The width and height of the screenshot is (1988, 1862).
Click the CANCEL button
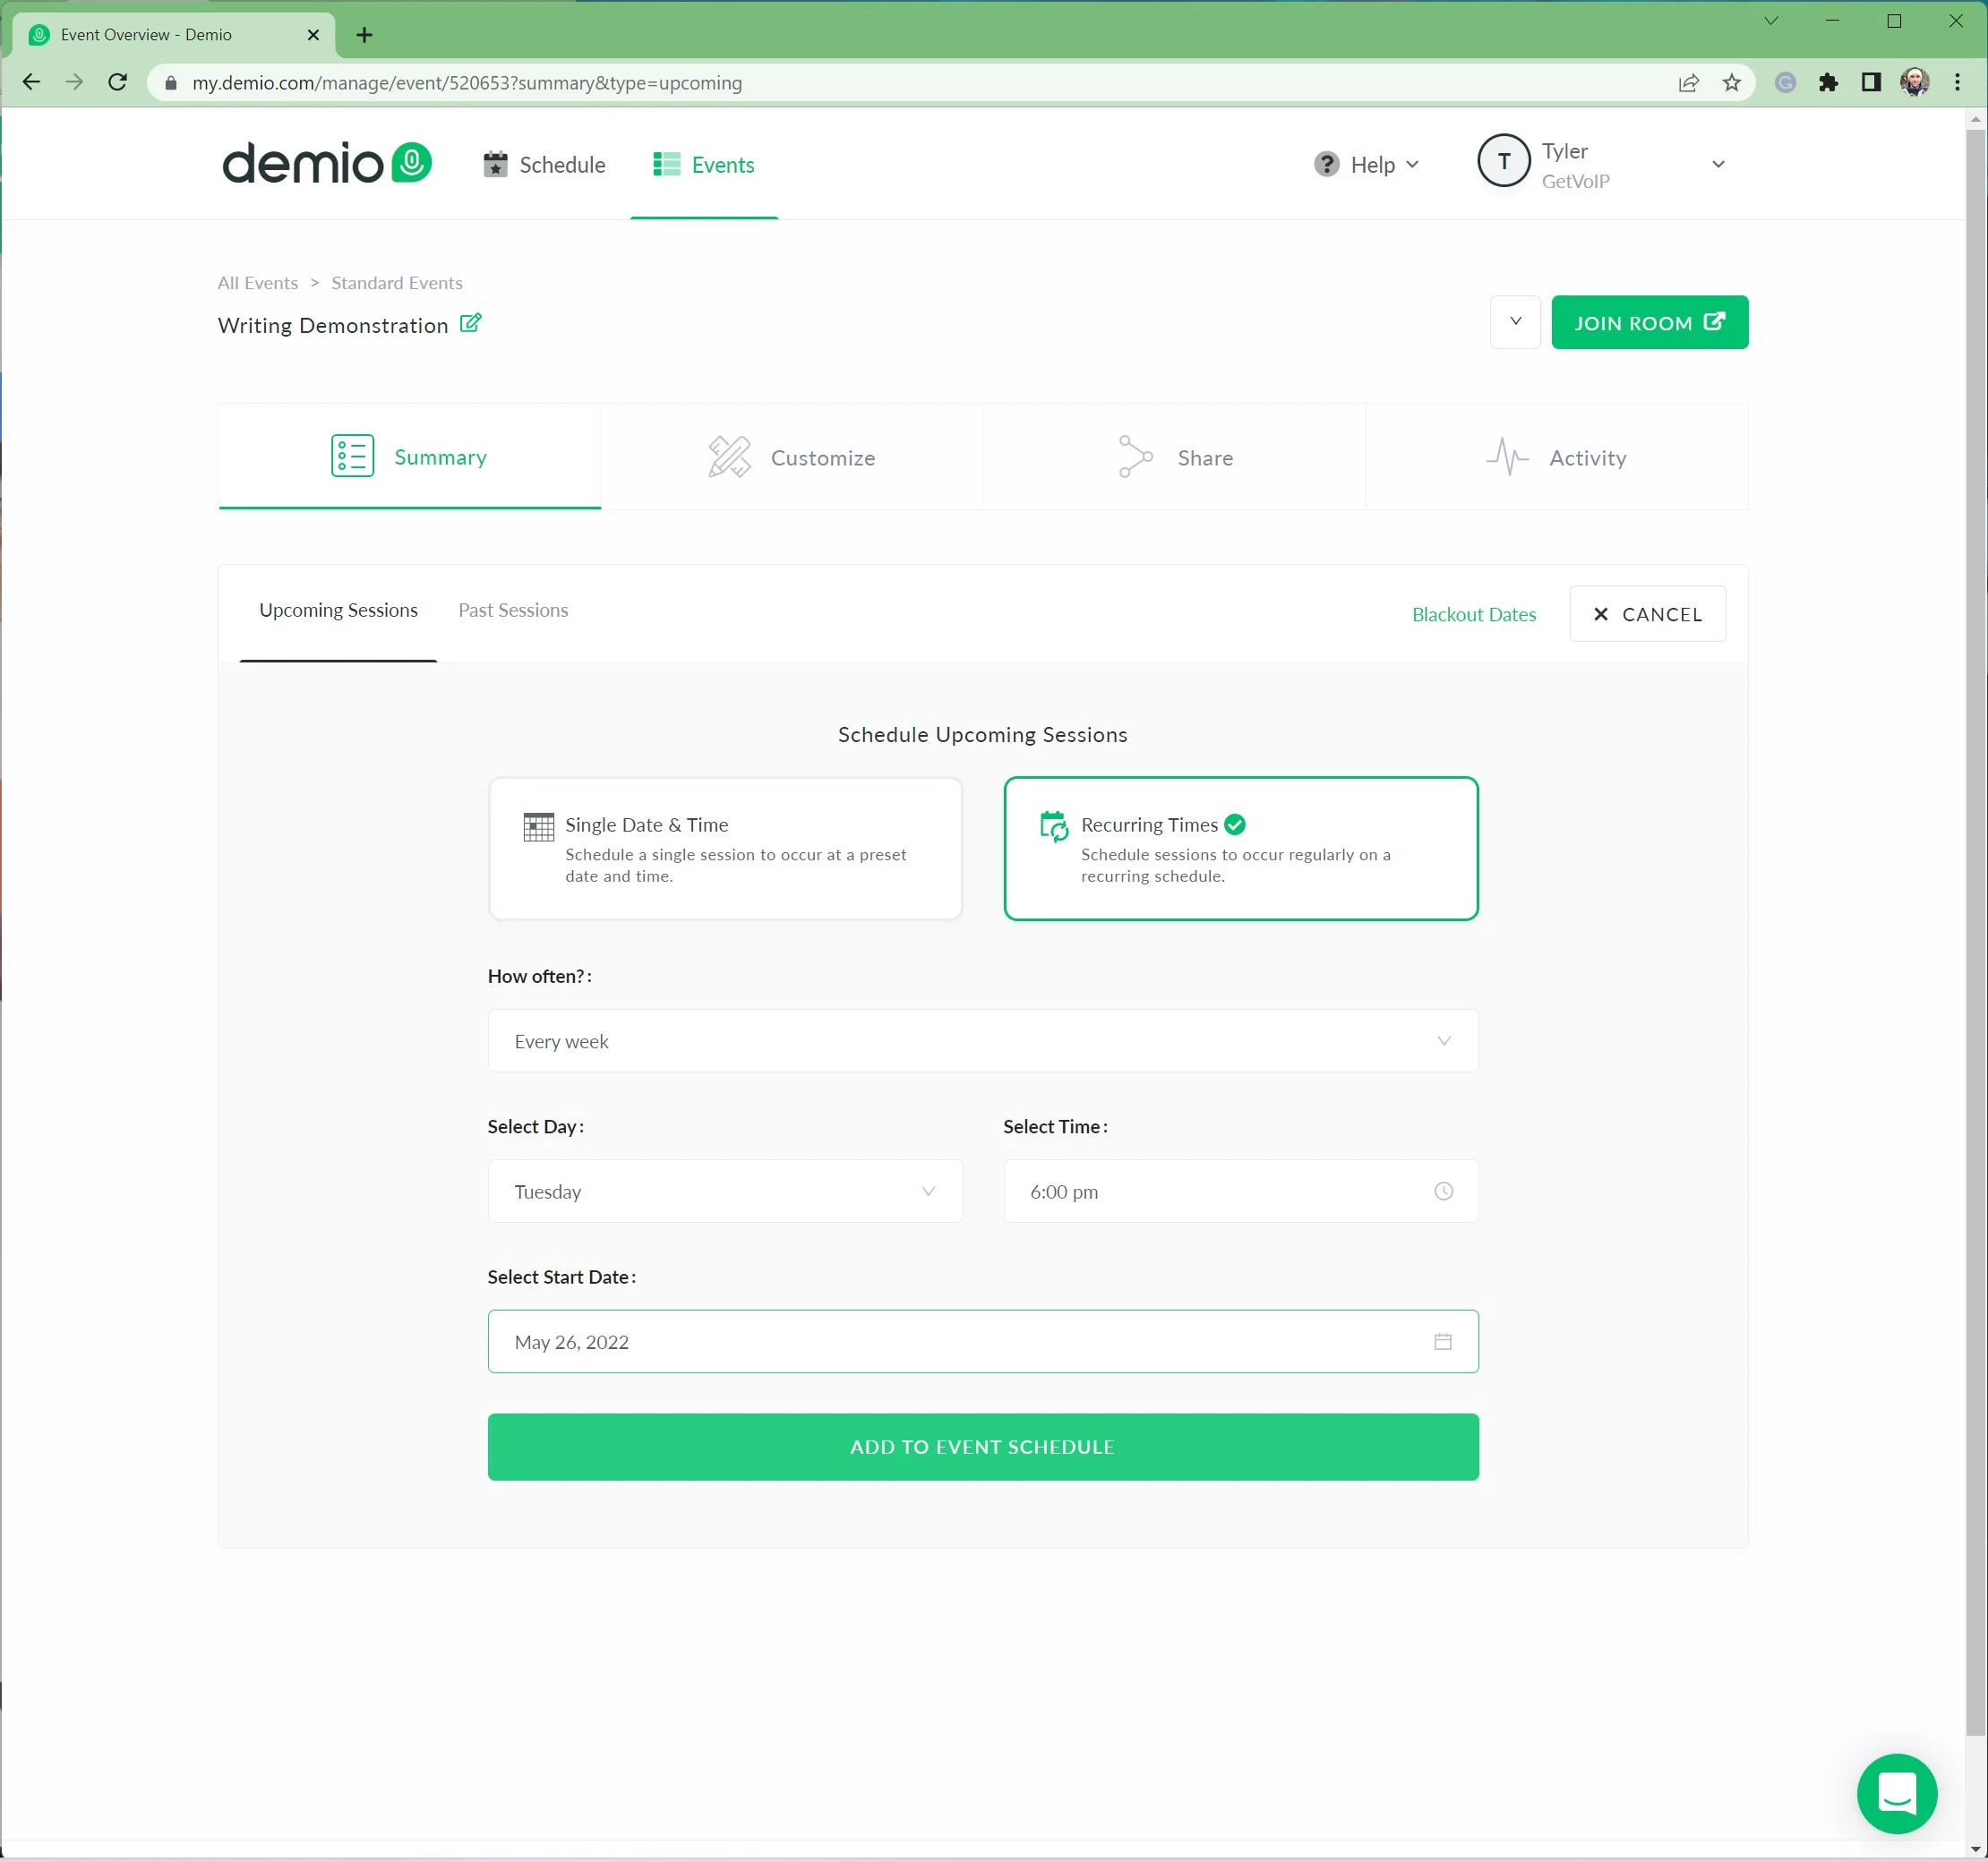(1647, 612)
